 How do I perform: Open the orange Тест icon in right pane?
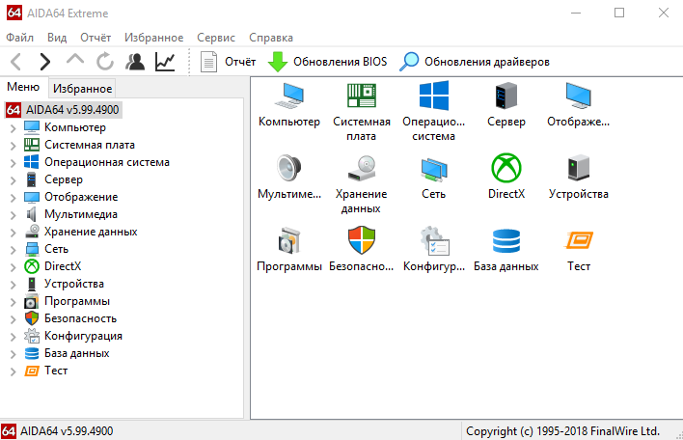click(x=579, y=240)
